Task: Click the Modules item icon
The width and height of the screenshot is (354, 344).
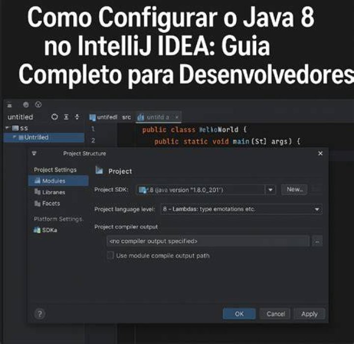Action: 37,180
